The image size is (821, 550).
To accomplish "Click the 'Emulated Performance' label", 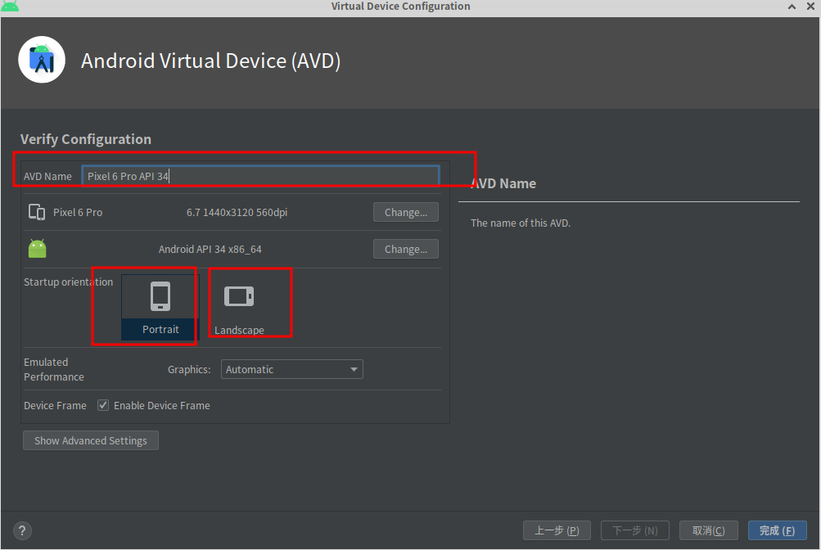I will (x=53, y=369).
